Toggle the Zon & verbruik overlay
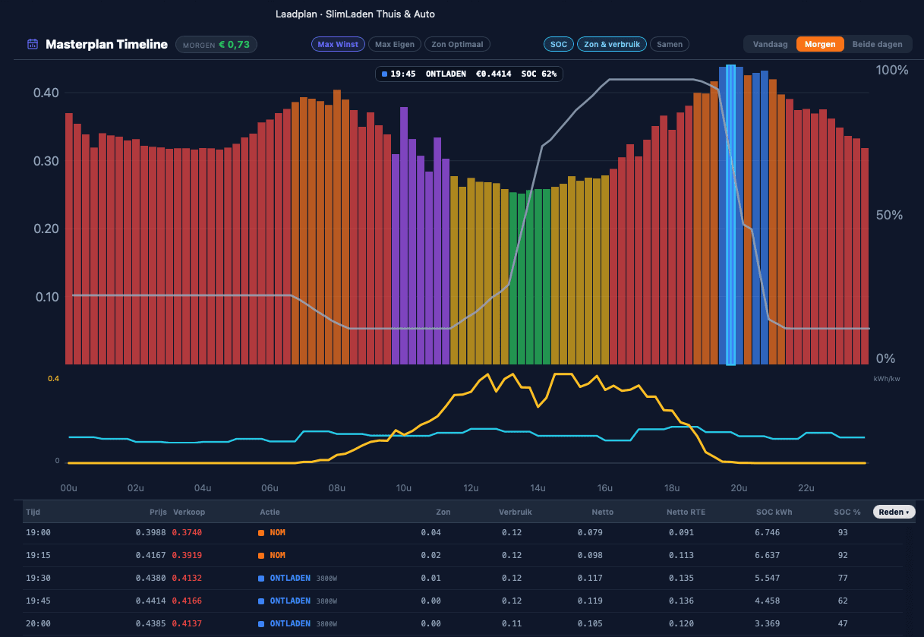 [612, 44]
